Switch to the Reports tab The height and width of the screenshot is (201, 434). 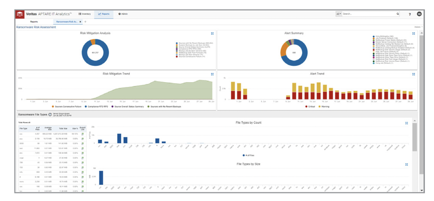pos(34,22)
